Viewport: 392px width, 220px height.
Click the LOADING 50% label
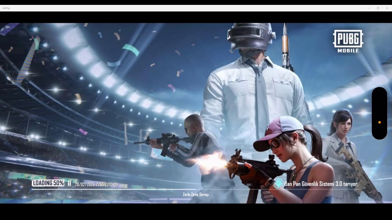[x=48, y=183]
